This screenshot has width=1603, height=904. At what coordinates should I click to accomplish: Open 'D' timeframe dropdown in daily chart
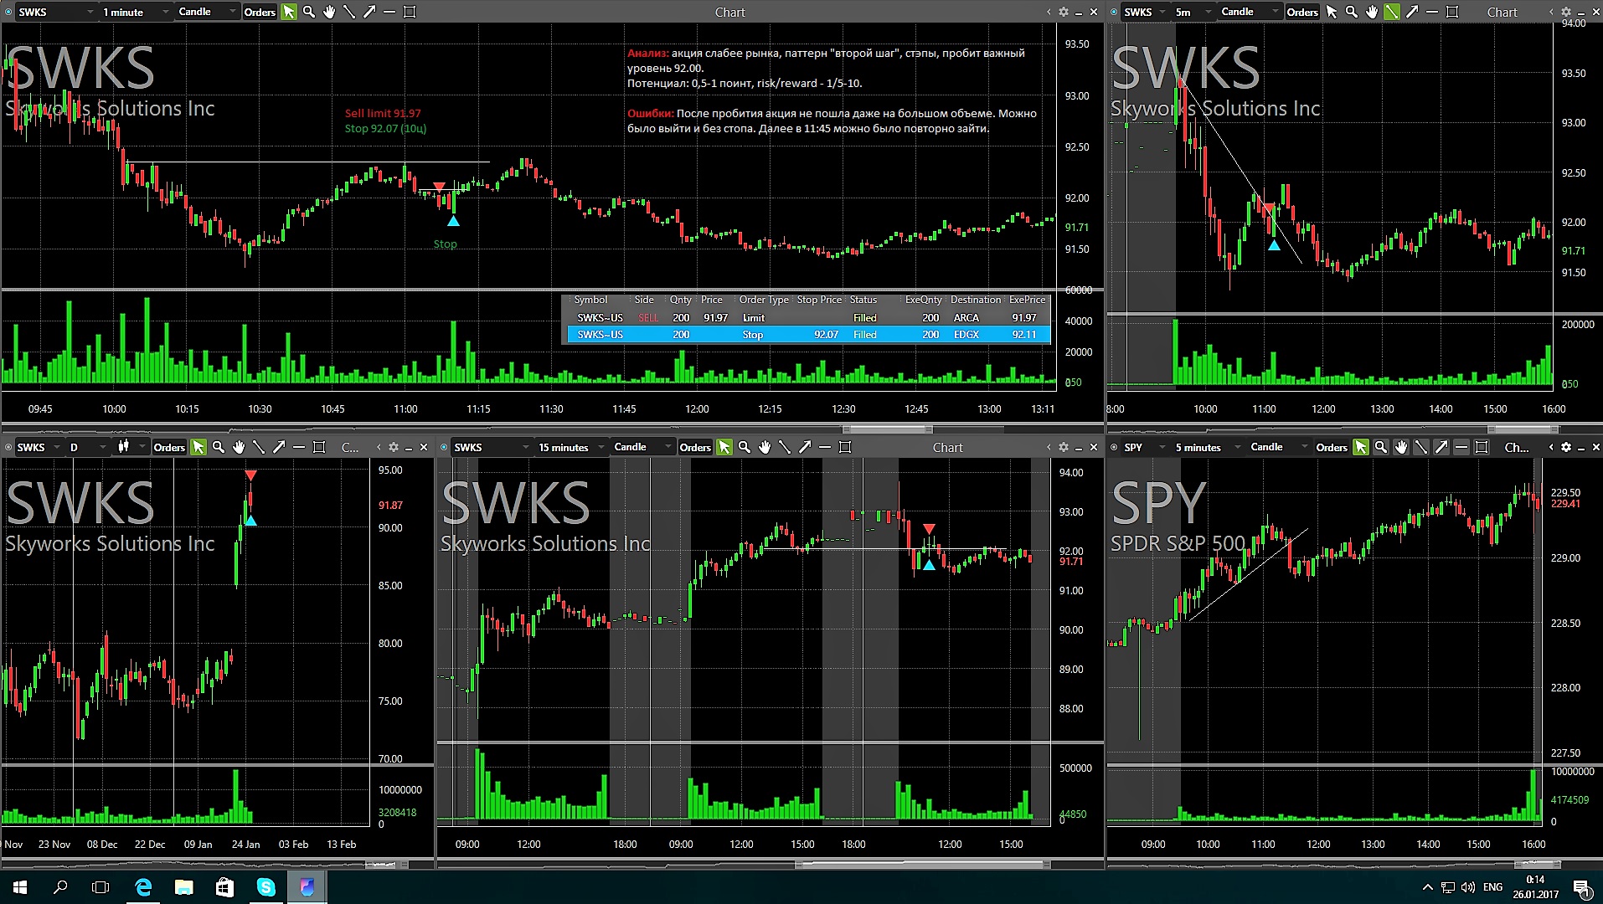pos(88,447)
